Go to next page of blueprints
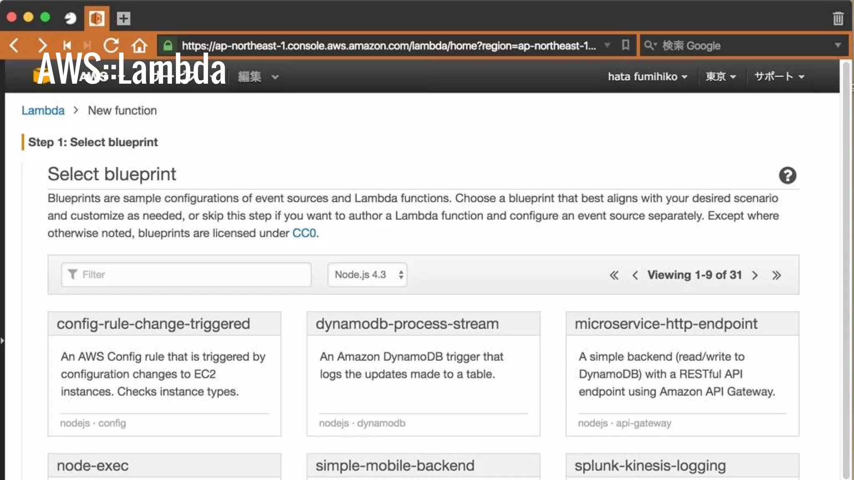854x480 pixels. pyautogui.click(x=755, y=275)
